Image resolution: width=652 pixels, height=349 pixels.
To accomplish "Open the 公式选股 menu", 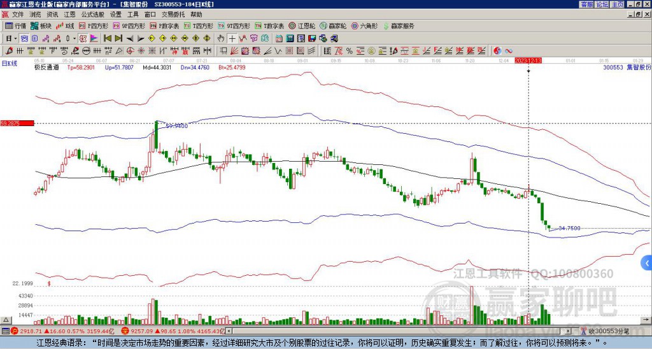I will [93, 15].
